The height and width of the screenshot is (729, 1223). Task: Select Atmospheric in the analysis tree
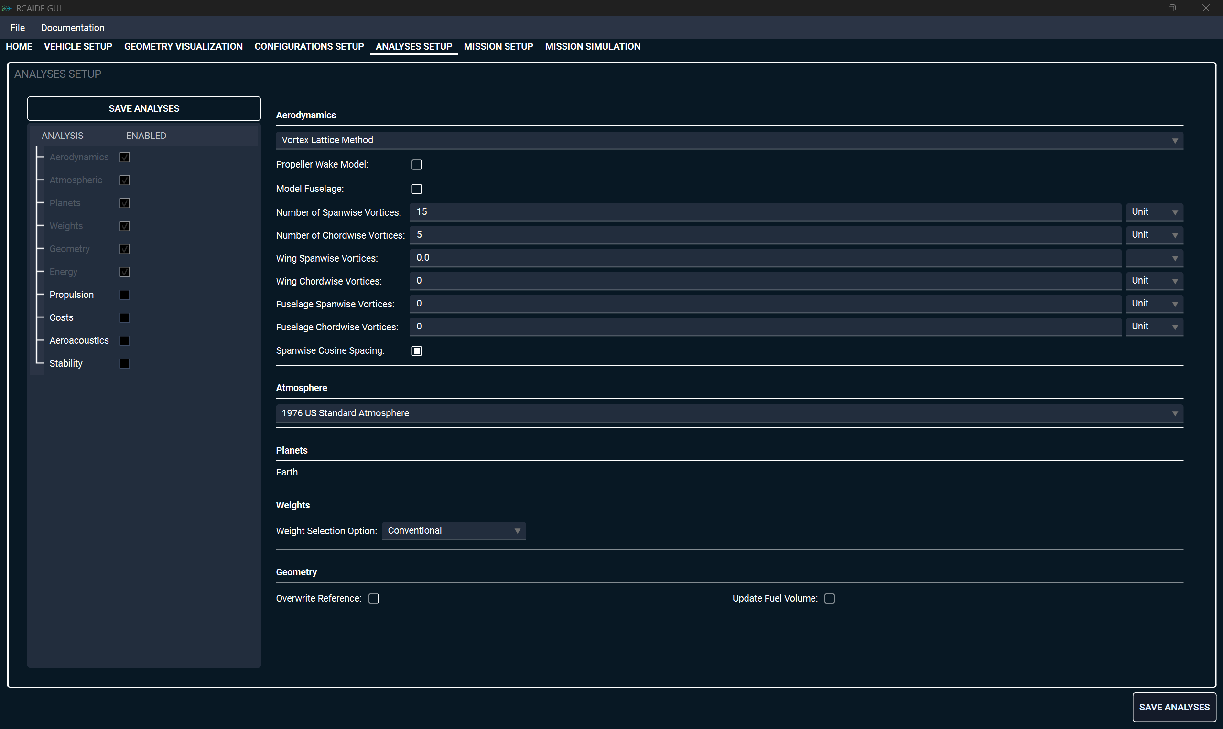[x=76, y=180]
